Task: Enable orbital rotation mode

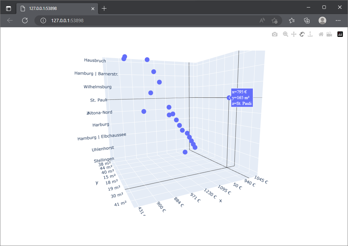Action: click(x=302, y=34)
